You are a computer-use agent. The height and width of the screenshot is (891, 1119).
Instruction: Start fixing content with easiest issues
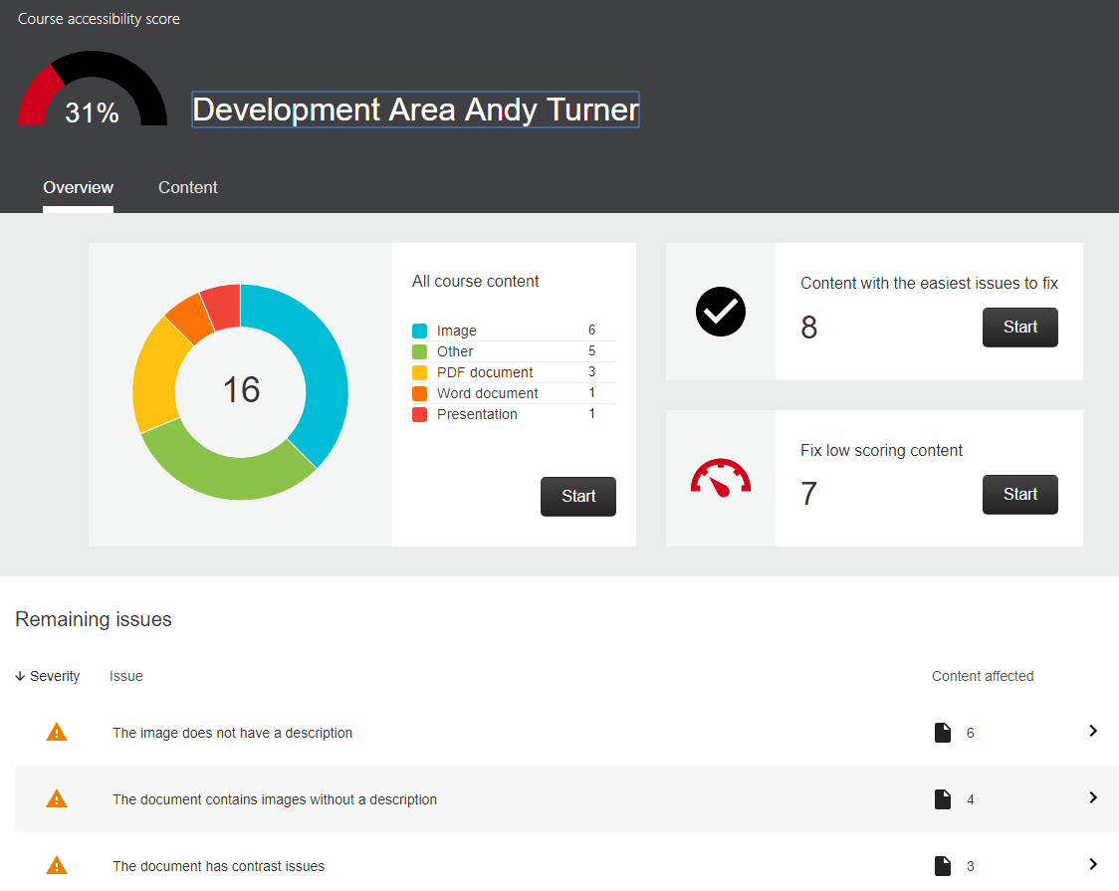point(1019,328)
